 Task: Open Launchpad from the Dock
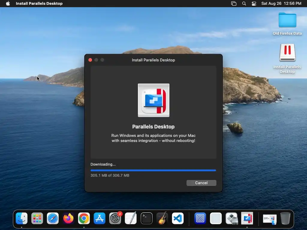click(x=37, y=218)
